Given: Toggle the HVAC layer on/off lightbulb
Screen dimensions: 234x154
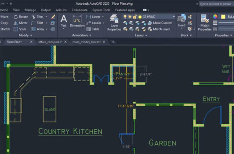Looking at the screenshot, I should (x=125, y=17).
